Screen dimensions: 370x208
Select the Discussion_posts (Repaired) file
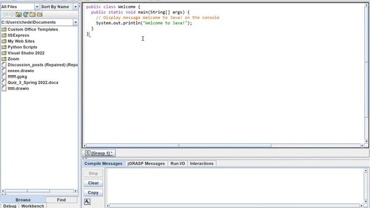click(x=40, y=65)
